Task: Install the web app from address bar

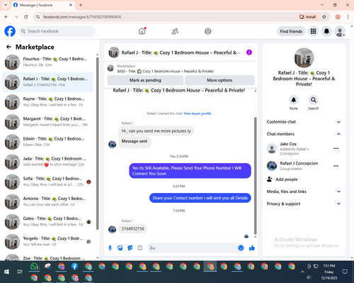Action: click(x=307, y=17)
